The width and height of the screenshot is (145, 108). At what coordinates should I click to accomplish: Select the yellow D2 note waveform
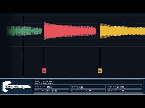122,31
